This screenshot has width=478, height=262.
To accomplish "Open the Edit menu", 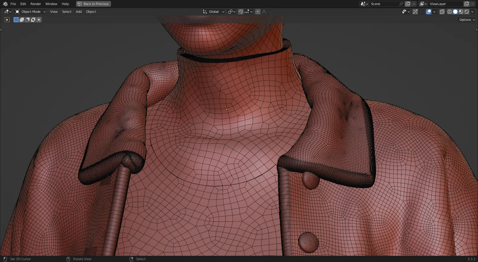I will 23,4.
